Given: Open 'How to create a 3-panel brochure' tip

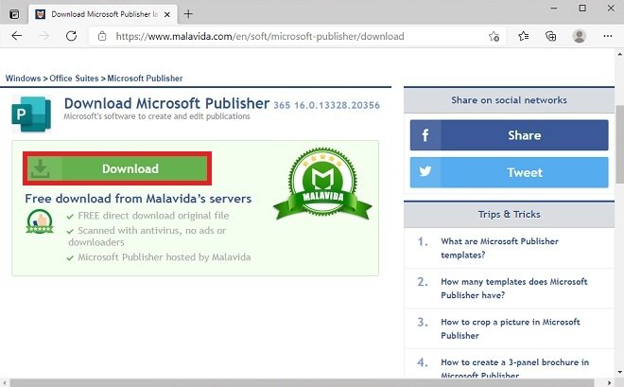Looking at the screenshot, I should [x=514, y=368].
